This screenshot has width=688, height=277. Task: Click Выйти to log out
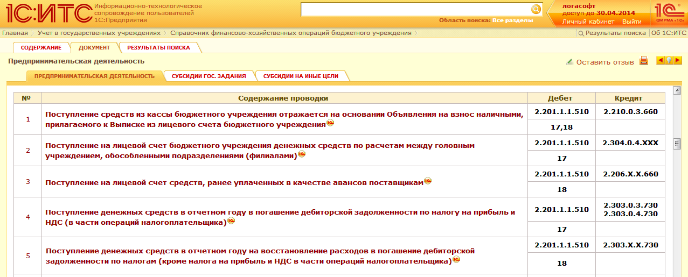pyautogui.click(x=632, y=22)
